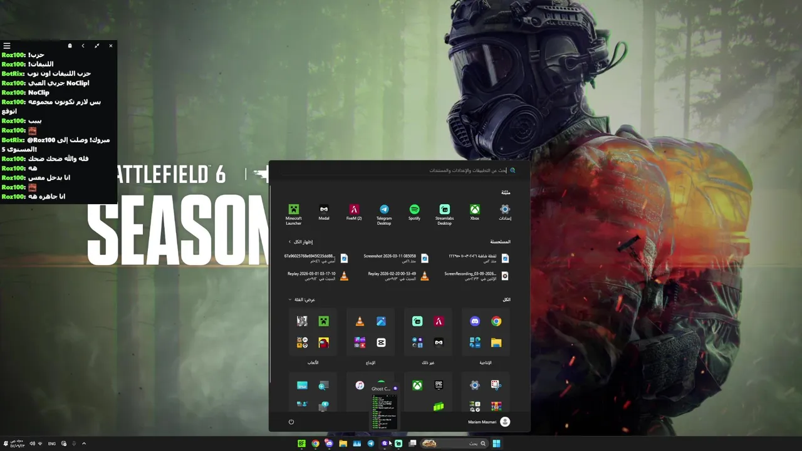Open Streamlabs in the Other (غير ذلك) group

click(417, 321)
